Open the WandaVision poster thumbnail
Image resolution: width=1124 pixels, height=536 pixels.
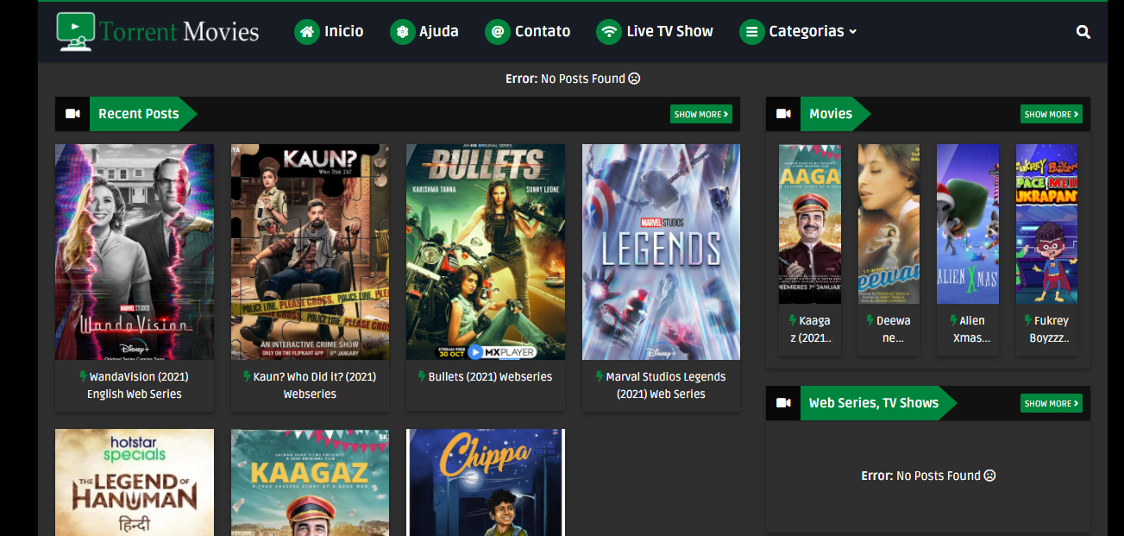tap(135, 252)
